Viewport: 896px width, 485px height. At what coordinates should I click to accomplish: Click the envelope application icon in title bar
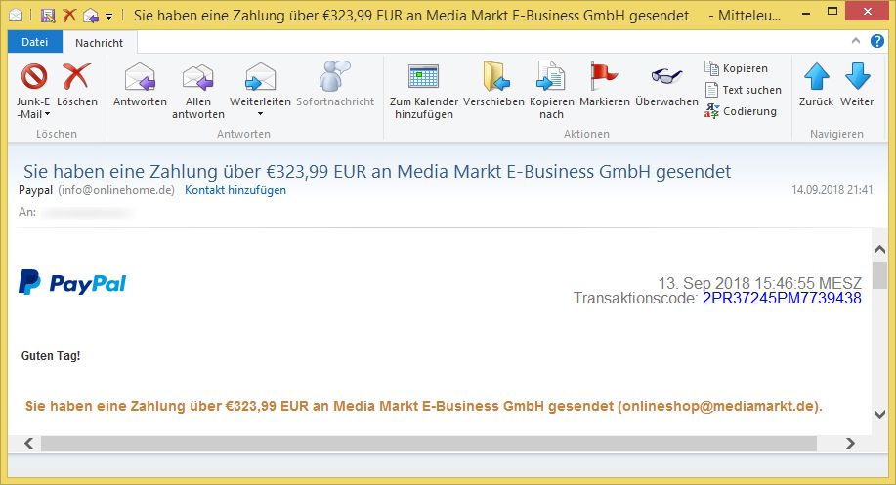click(x=16, y=15)
